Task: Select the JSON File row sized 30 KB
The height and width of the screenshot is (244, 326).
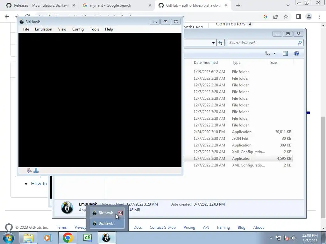Action: click(x=238, y=139)
